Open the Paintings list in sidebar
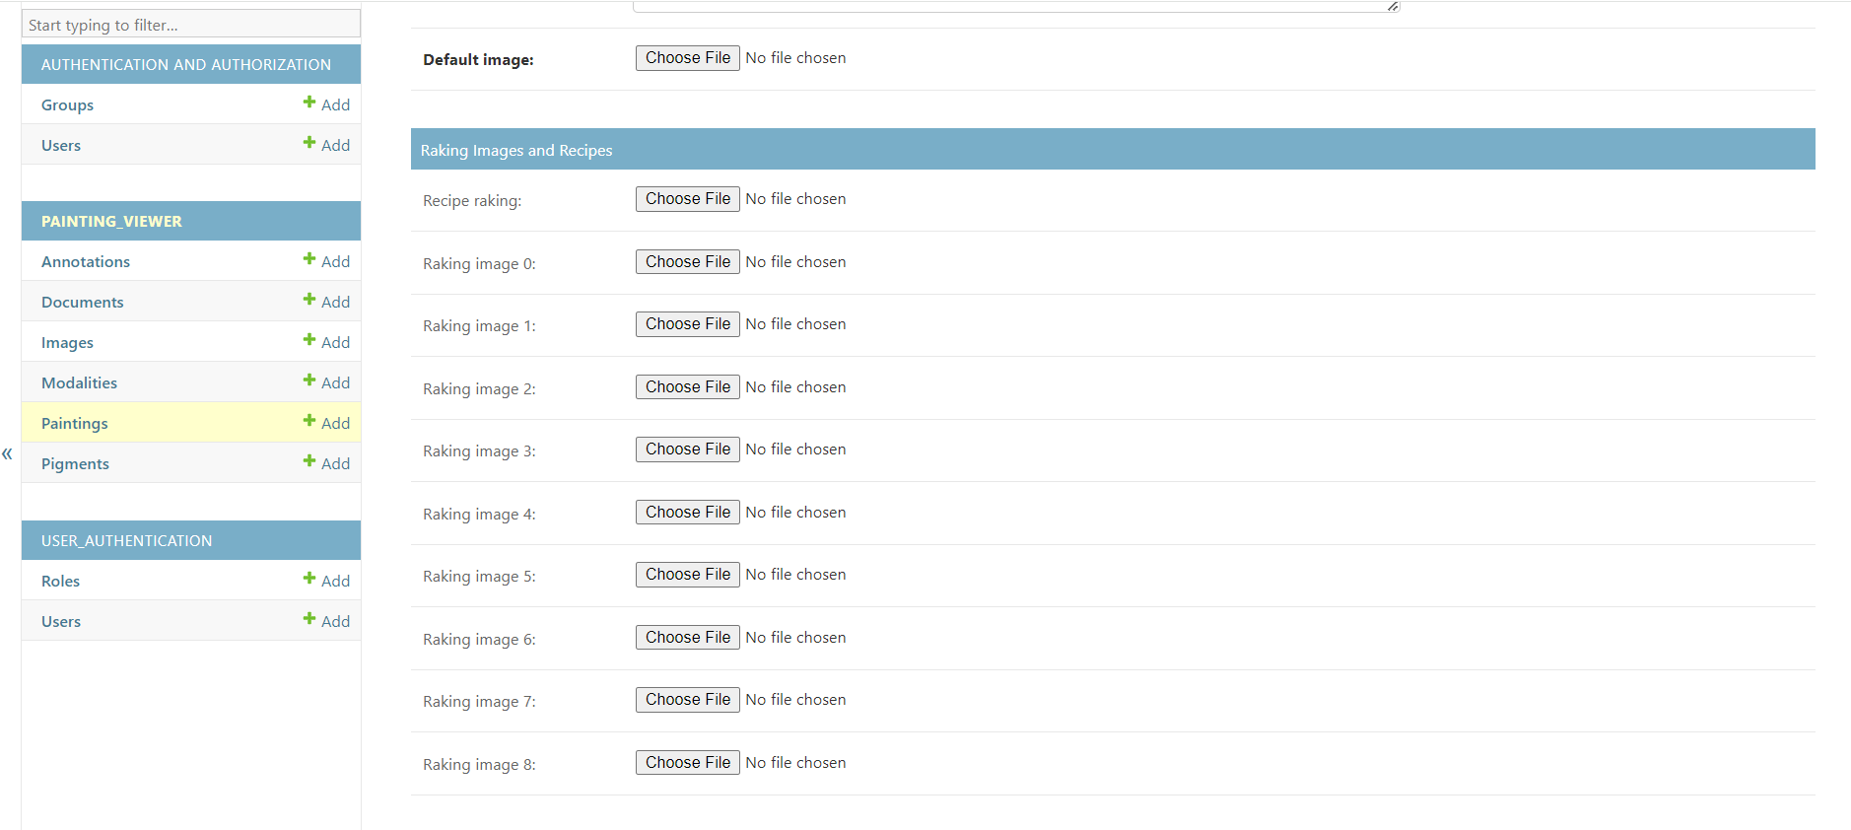This screenshot has width=1851, height=830. (x=75, y=423)
